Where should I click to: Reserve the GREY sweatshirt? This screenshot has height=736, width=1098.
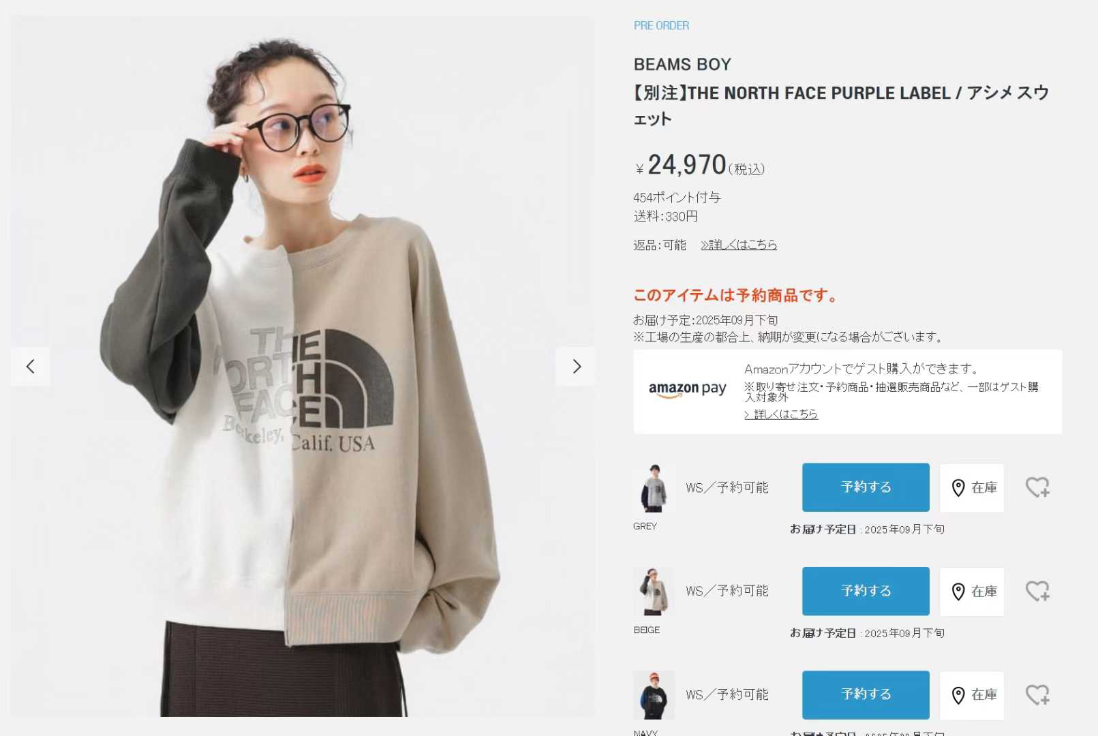(x=866, y=487)
